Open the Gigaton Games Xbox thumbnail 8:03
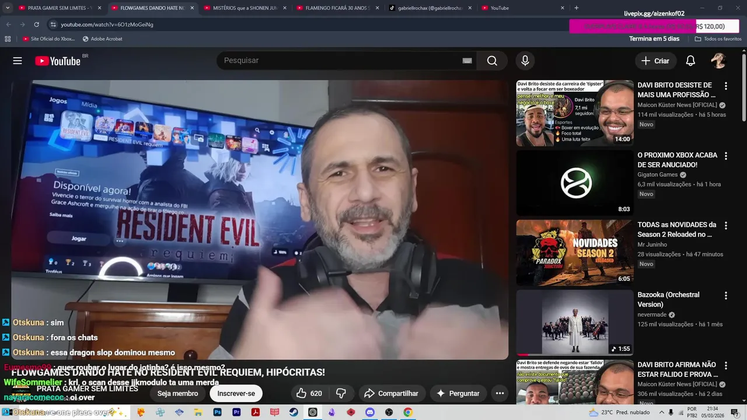 tap(575, 183)
